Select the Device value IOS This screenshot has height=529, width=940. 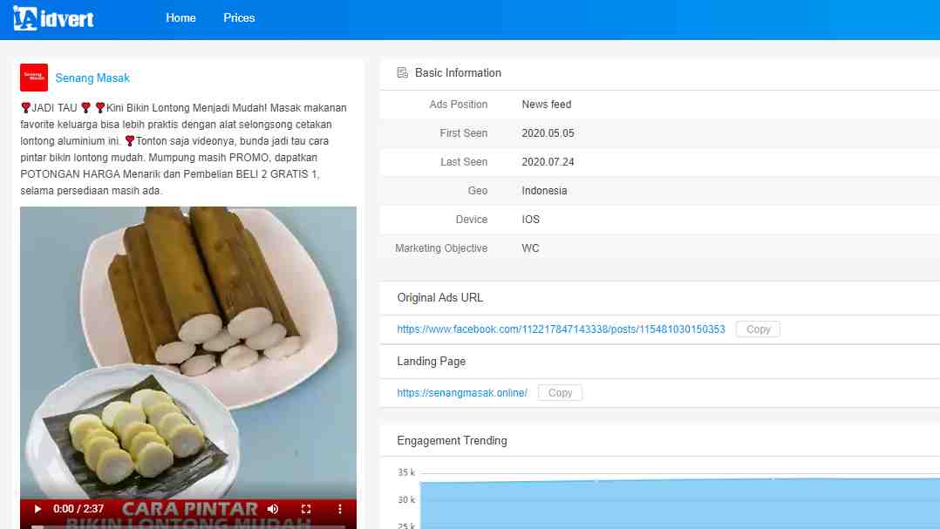[530, 220]
